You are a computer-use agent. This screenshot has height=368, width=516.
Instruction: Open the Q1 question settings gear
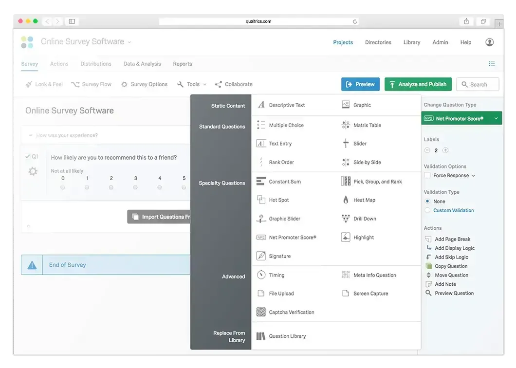pyautogui.click(x=33, y=171)
